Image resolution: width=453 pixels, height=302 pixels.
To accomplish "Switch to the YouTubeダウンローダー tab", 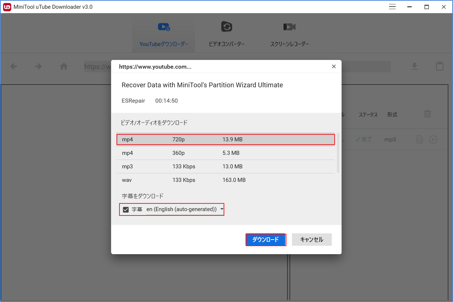I will [x=164, y=33].
